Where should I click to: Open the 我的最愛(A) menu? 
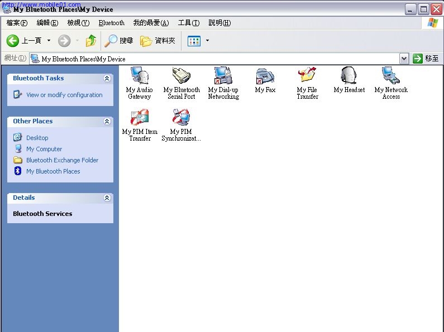click(x=151, y=23)
